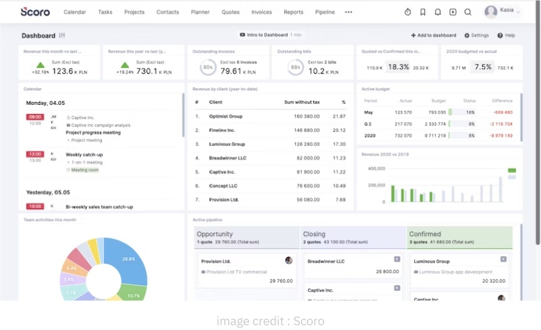Click Optimist Group in client table
541x330 pixels.
[226, 116]
